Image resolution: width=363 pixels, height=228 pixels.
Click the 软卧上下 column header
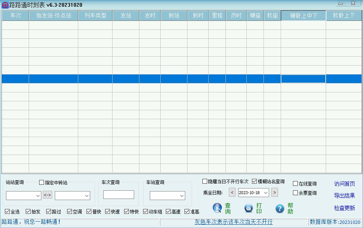point(344,16)
